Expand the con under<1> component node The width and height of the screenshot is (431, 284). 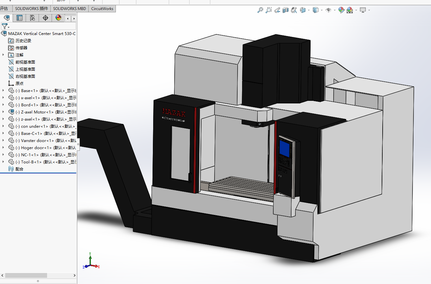click(3, 126)
